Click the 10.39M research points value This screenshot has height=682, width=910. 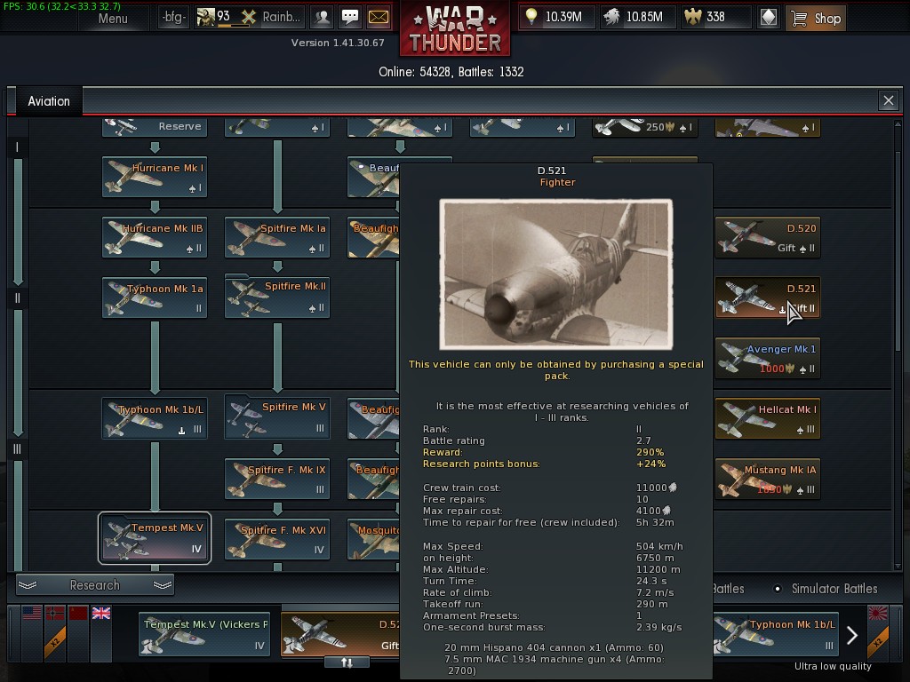point(563,17)
